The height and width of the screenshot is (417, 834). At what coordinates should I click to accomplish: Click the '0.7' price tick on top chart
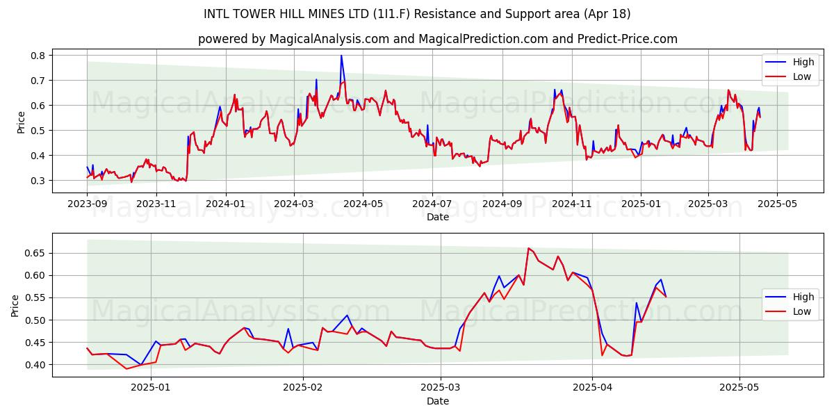coord(39,81)
